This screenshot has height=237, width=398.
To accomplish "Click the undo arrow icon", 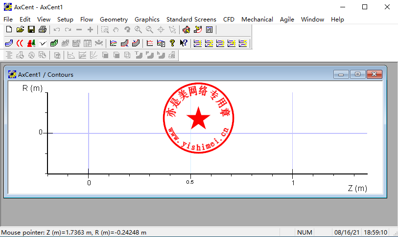I will [x=57, y=30].
